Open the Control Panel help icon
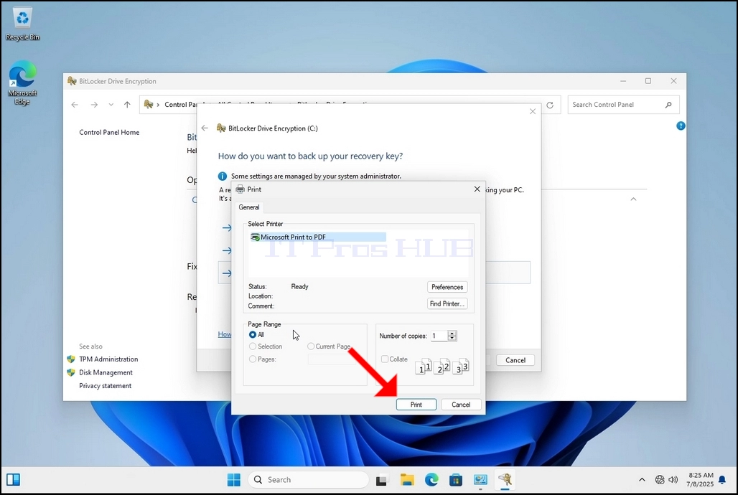This screenshot has height=495, width=738. pyautogui.click(x=681, y=126)
